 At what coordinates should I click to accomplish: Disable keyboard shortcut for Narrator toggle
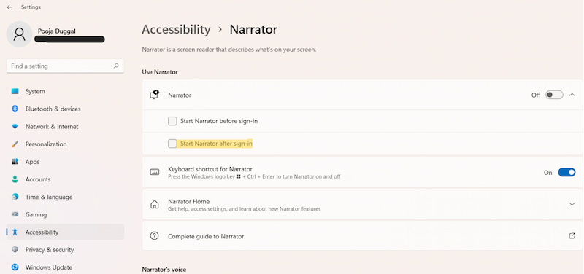pos(566,172)
